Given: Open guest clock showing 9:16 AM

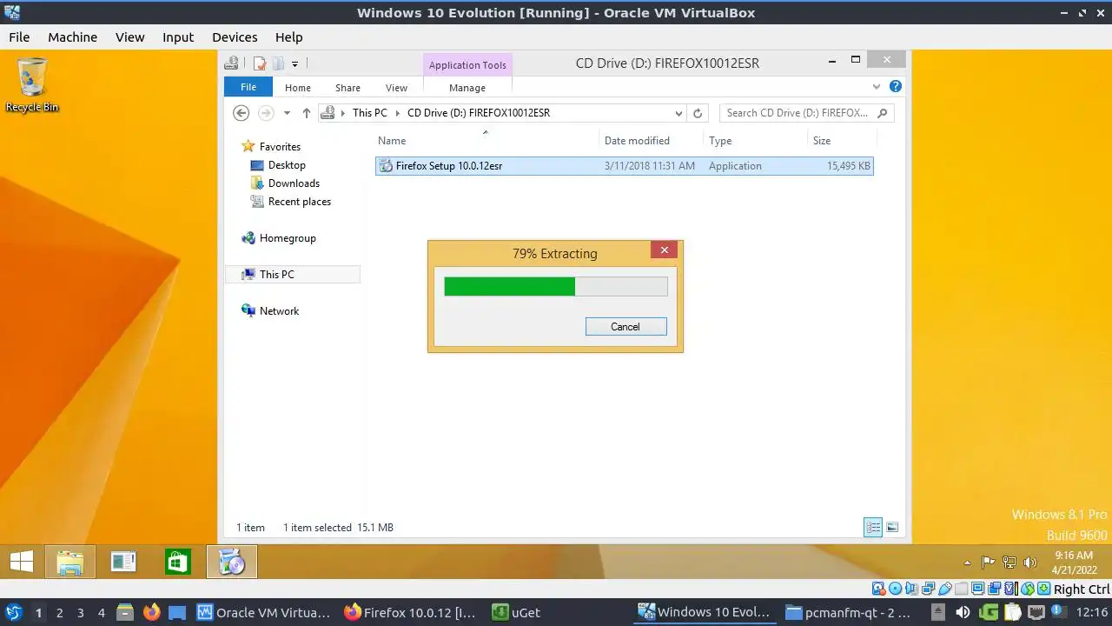Looking at the screenshot, I should click(1074, 563).
